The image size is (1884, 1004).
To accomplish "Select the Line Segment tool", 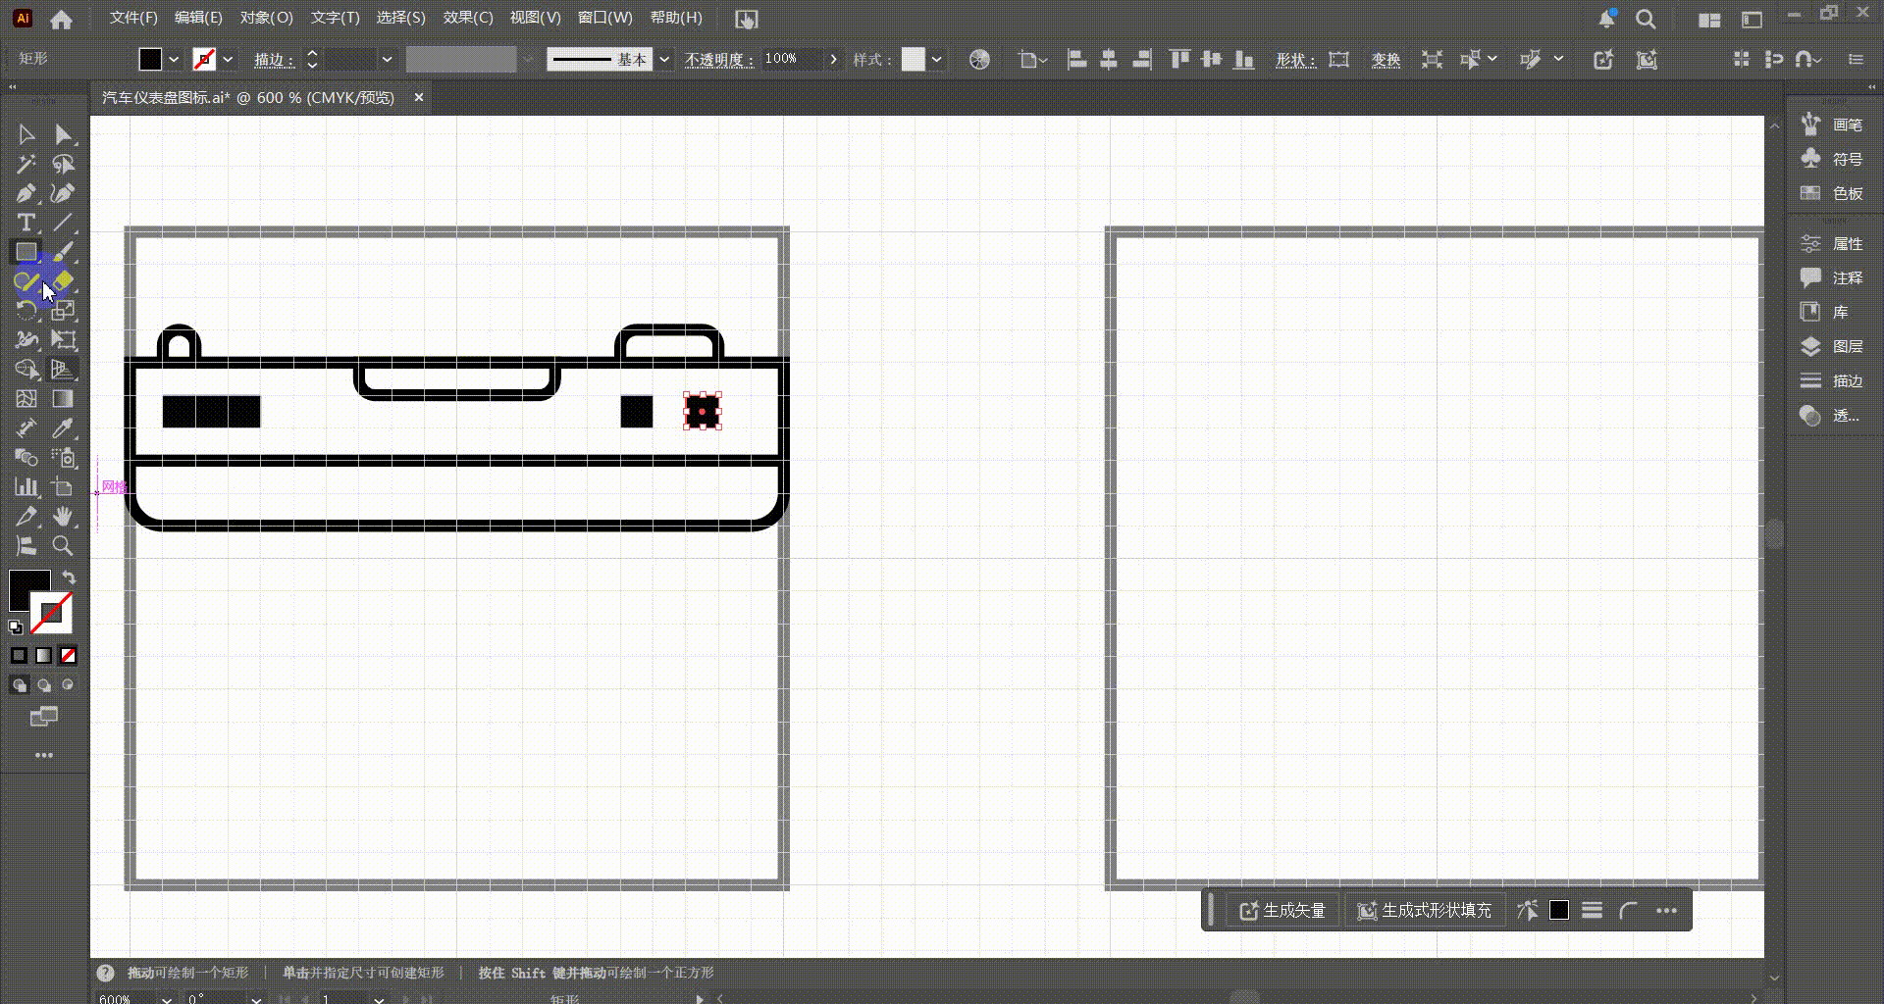I will [63, 223].
